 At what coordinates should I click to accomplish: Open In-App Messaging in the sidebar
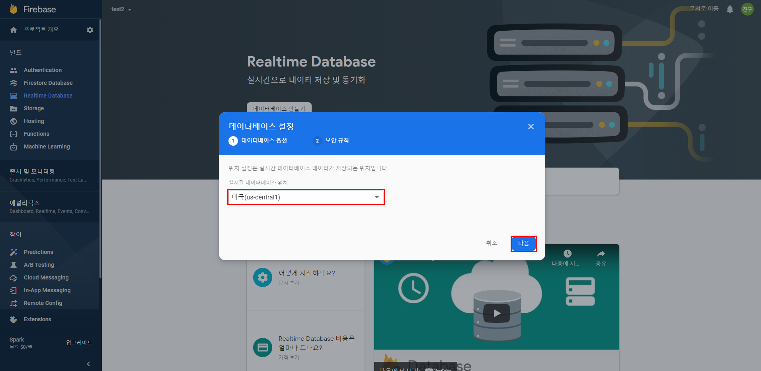47,290
